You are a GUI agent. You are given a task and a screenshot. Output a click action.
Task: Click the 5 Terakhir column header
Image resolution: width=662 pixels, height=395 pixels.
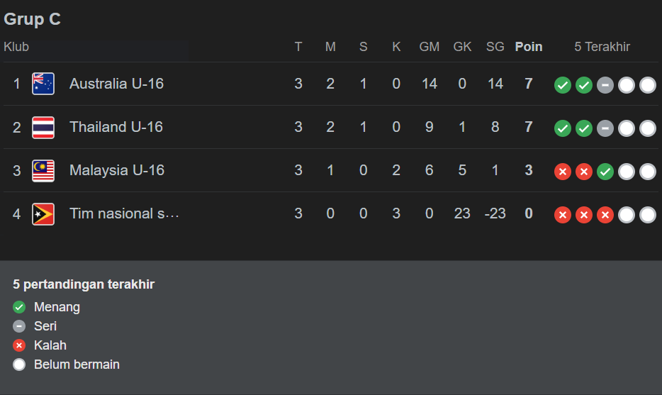[x=602, y=47]
